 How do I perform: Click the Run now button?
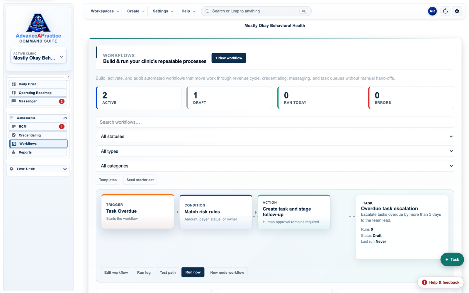pos(193,272)
